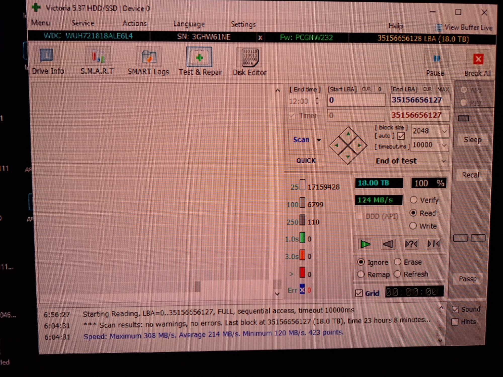Click the End time spinner arrows
Screen dimensions: 503x377
pos(317,101)
